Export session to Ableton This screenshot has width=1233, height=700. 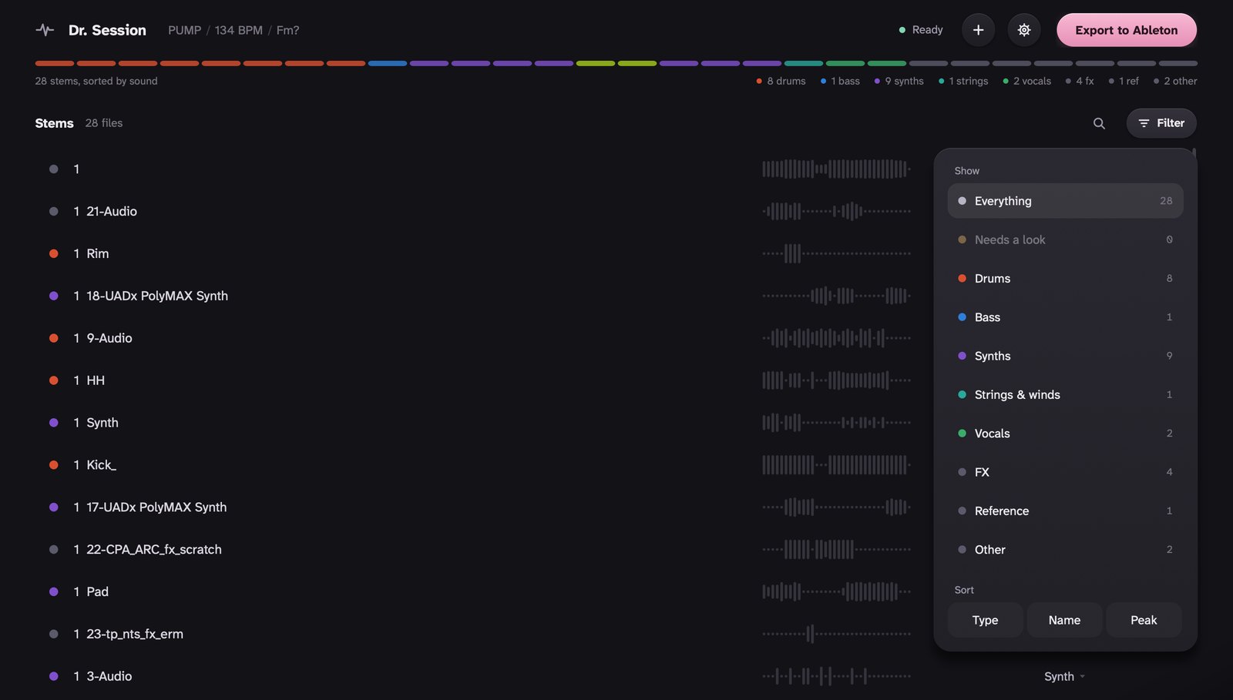pyautogui.click(x=1127, y=30)
